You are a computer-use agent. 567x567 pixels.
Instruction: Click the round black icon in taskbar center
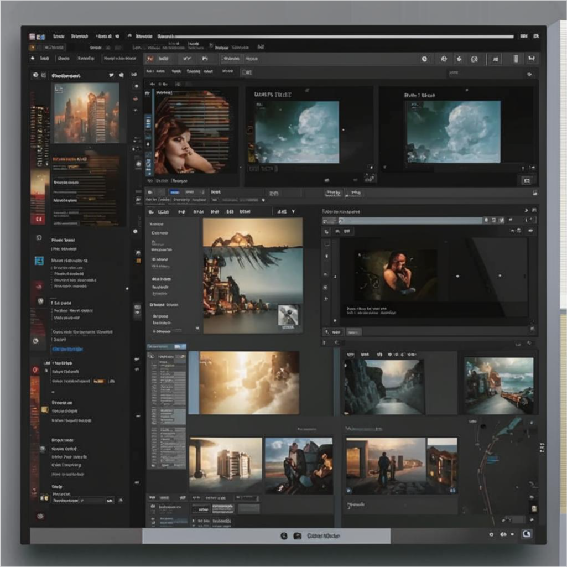(284, 536)
